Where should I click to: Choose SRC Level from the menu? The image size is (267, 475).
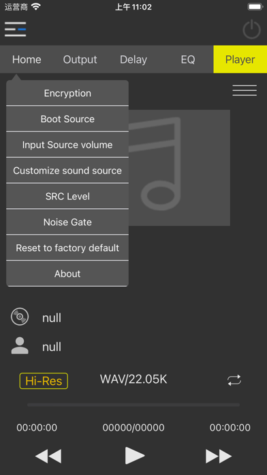[67, 197]
